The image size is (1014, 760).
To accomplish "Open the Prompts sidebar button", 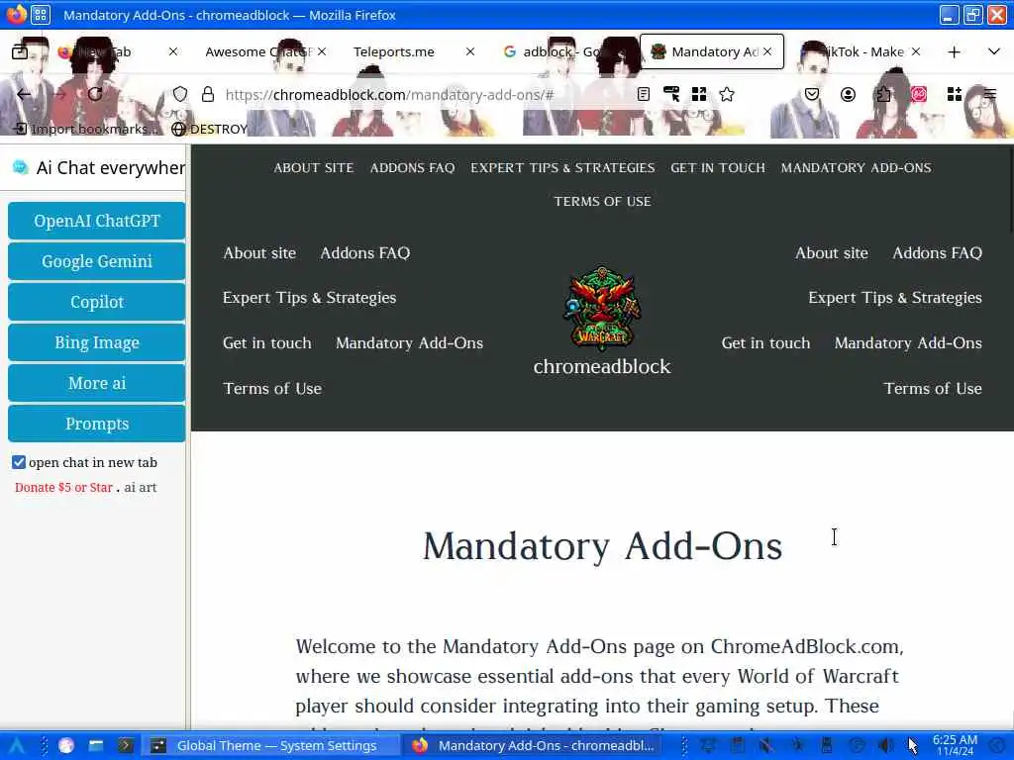I will (x=97, y=424).
